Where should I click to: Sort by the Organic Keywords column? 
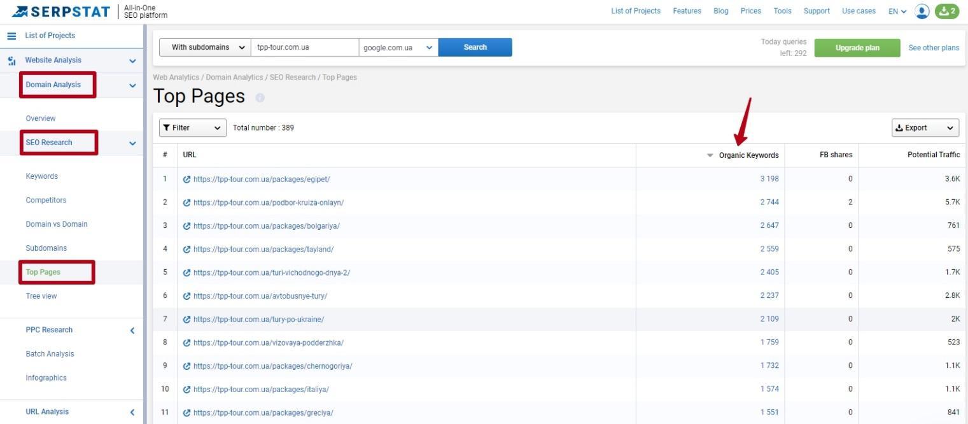click(x=748, y=155)
